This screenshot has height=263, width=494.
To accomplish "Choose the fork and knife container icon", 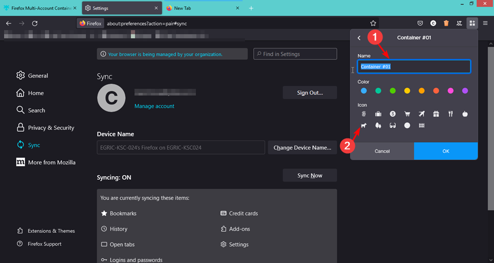I will [x=451, y=114].
